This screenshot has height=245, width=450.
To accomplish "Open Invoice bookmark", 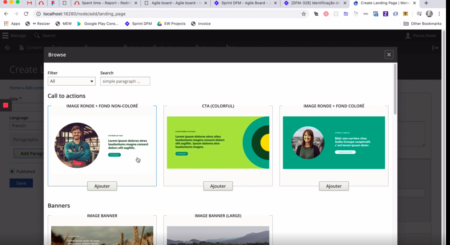I will point(201,24).
